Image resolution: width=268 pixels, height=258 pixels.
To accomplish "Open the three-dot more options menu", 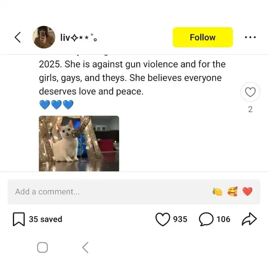I will (250, 37).
